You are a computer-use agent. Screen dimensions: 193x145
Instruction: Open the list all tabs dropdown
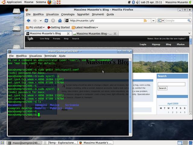(189, 33)
